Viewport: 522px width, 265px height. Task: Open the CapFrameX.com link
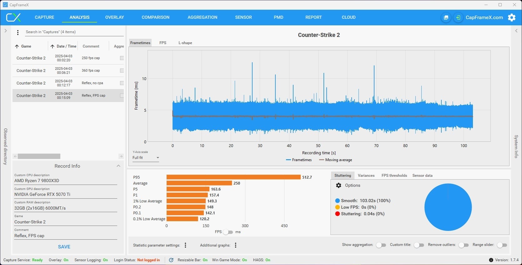point(484,18)
